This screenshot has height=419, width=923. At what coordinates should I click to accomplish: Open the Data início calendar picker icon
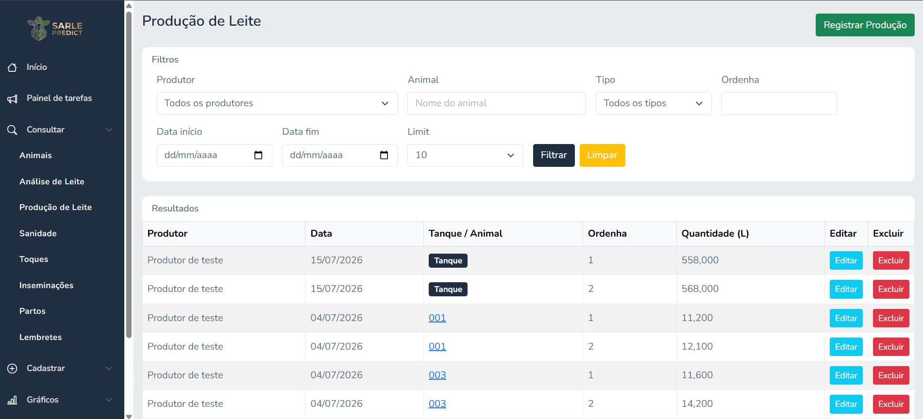(x=258, y=155)
